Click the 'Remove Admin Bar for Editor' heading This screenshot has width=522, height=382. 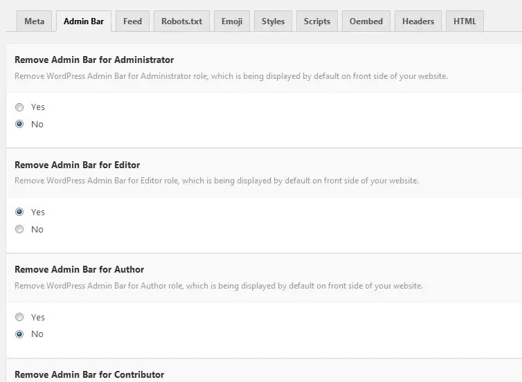(x=78, y=165)
